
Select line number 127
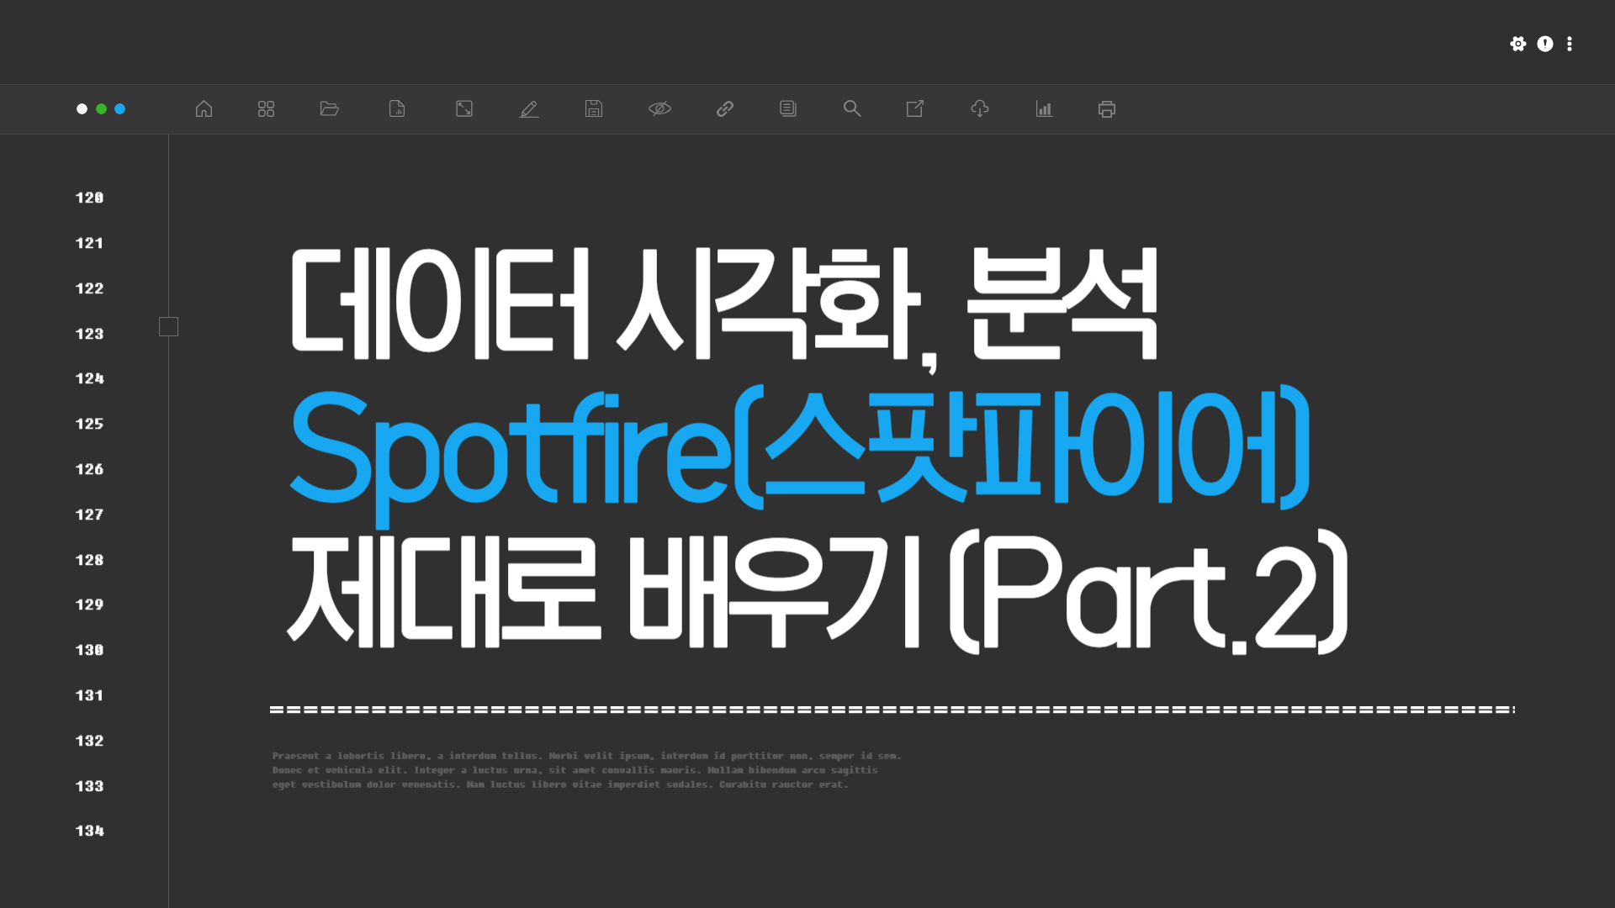click(x=90, y=515)
